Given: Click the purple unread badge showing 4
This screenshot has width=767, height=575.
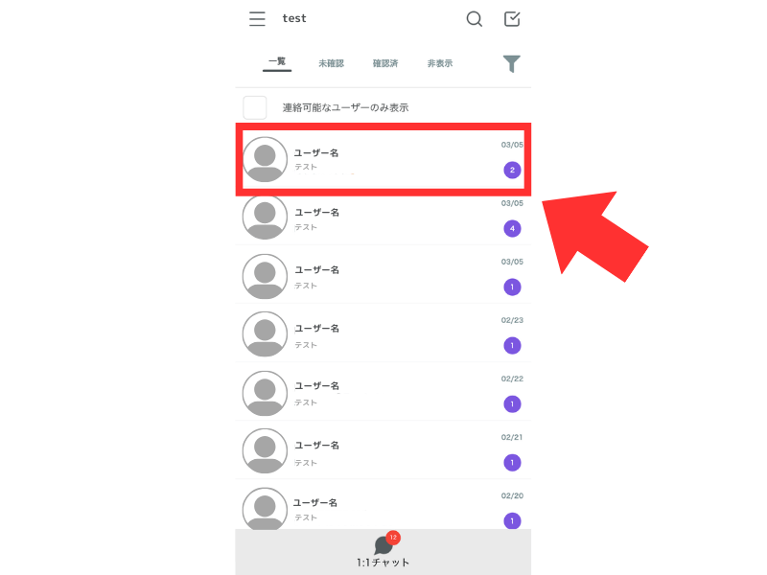Looking at the screenshot, I should (512, 228).
